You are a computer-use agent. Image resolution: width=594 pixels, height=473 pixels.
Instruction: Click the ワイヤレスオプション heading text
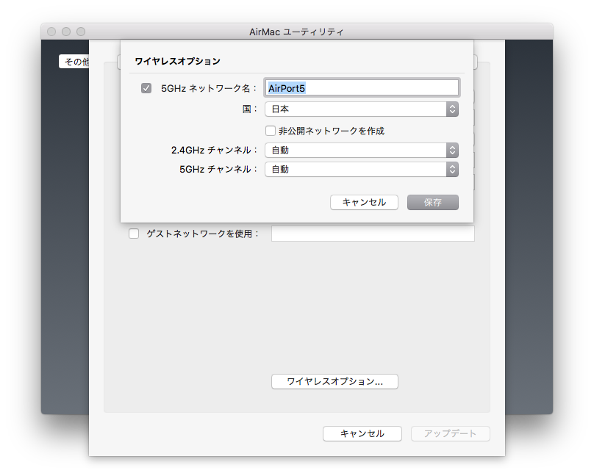click(178, 61)
